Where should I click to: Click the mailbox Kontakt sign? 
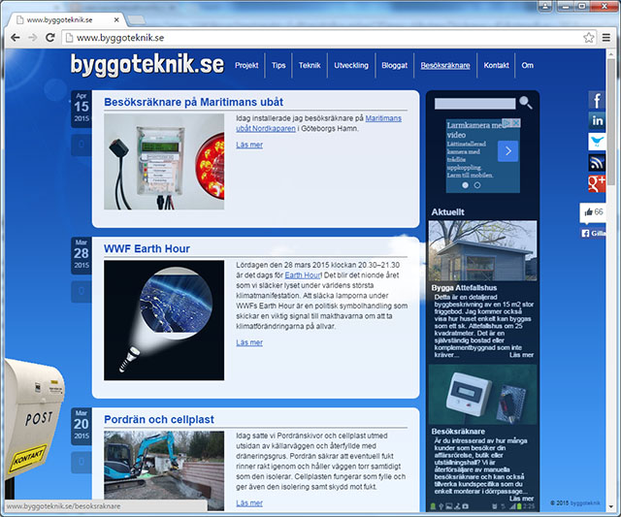[x=28, y=459]
